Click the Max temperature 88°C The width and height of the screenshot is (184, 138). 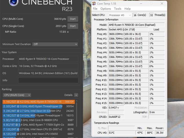click(150, 133)
